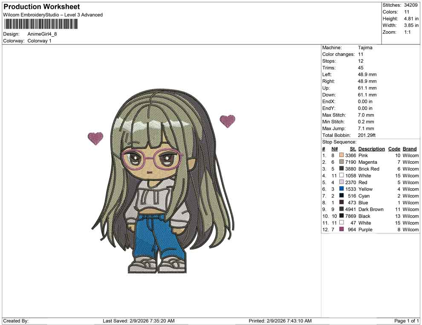Click the St. column header
This screenshot has width=422, height=325.
click(x=353, y=148)
